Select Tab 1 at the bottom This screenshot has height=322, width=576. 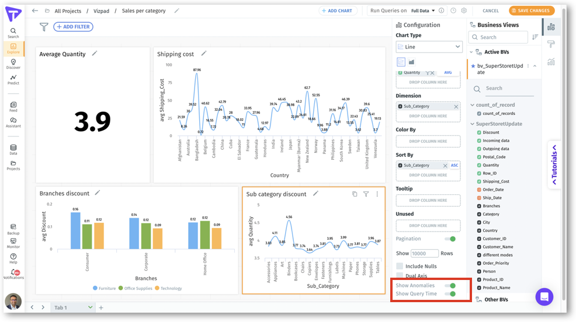pyautogui.click(x=61, y=307)
